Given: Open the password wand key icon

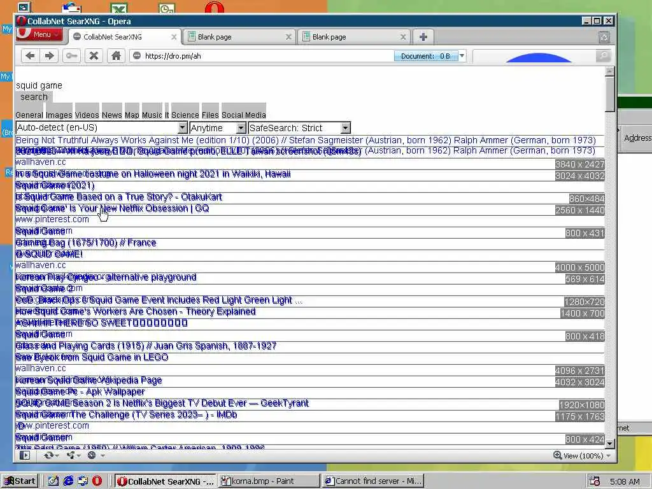Looking at the screenshot, I should [71, 56].
